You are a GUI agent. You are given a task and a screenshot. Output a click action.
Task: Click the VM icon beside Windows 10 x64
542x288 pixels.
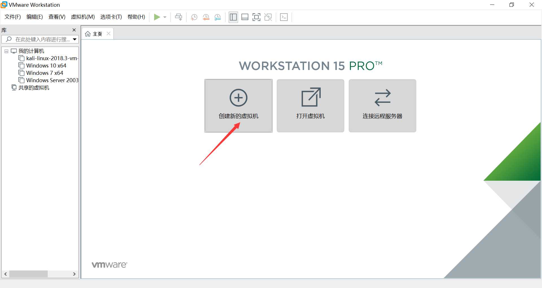pyautogui.click(x=21, y=66)
